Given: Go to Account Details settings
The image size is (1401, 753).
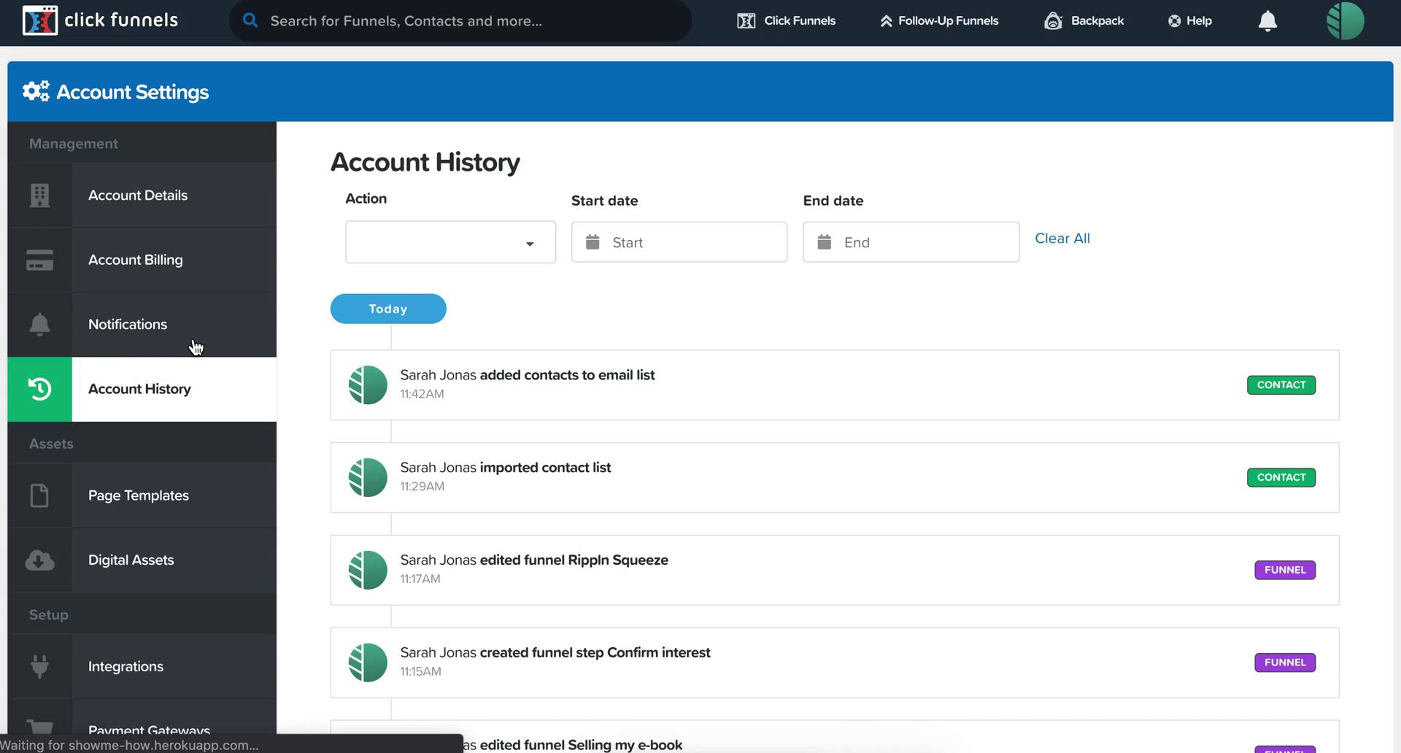Looking at the screenshot, I should tap(142, 195).
